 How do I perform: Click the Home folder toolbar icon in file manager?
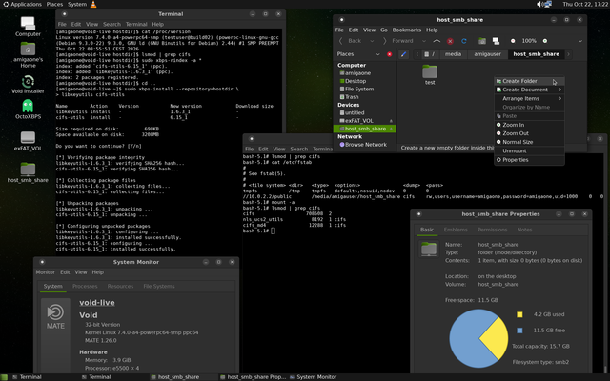[482, 41]
